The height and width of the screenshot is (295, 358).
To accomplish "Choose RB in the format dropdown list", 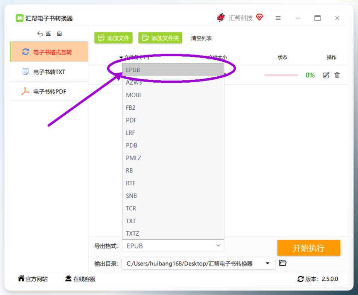I will tap(173, 171).
